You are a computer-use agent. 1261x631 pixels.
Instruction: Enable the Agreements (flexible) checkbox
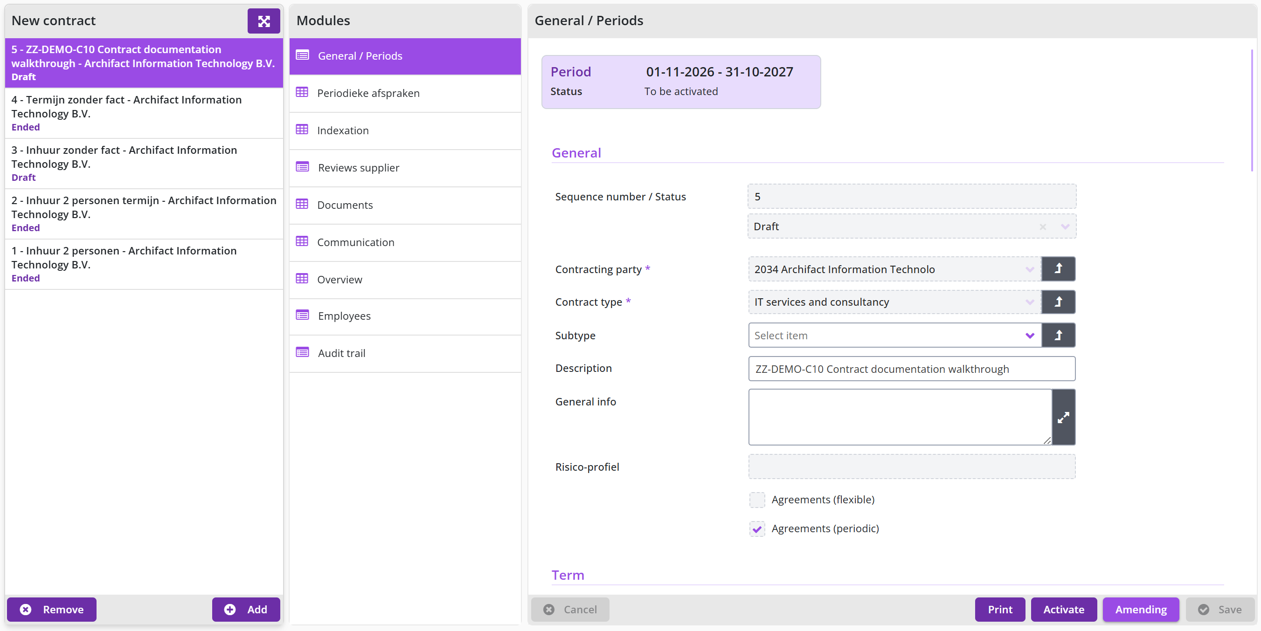point(757,500)
